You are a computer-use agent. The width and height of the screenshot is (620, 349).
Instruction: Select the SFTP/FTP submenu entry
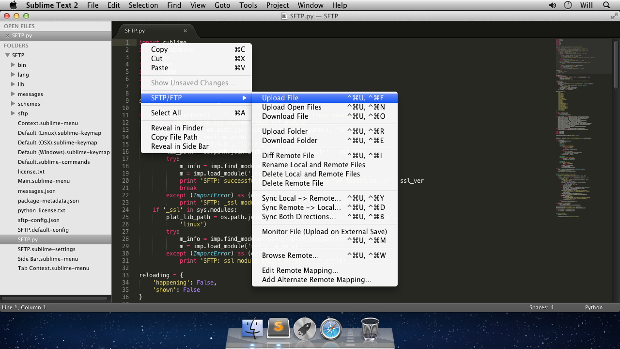pos(196,98)
